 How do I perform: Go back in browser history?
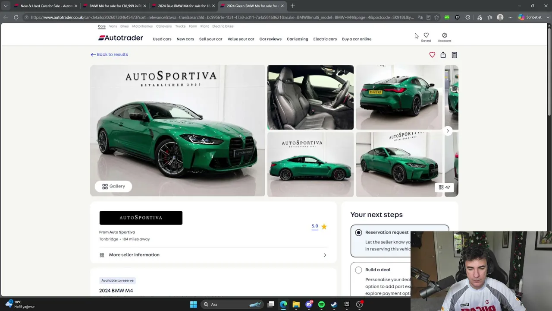tap(5, 17)
